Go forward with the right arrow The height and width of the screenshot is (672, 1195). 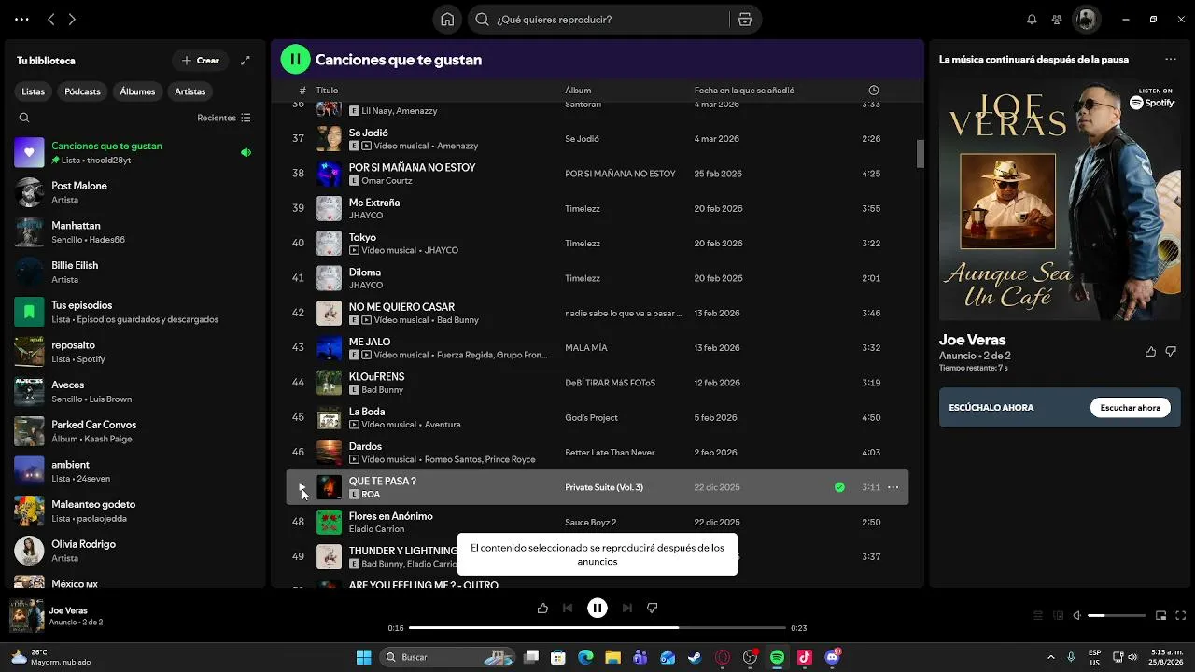[x=72, y=20]
